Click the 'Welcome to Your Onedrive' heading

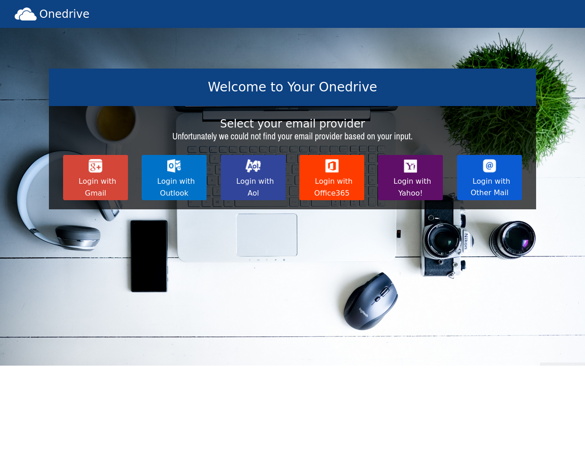[292, 87]
